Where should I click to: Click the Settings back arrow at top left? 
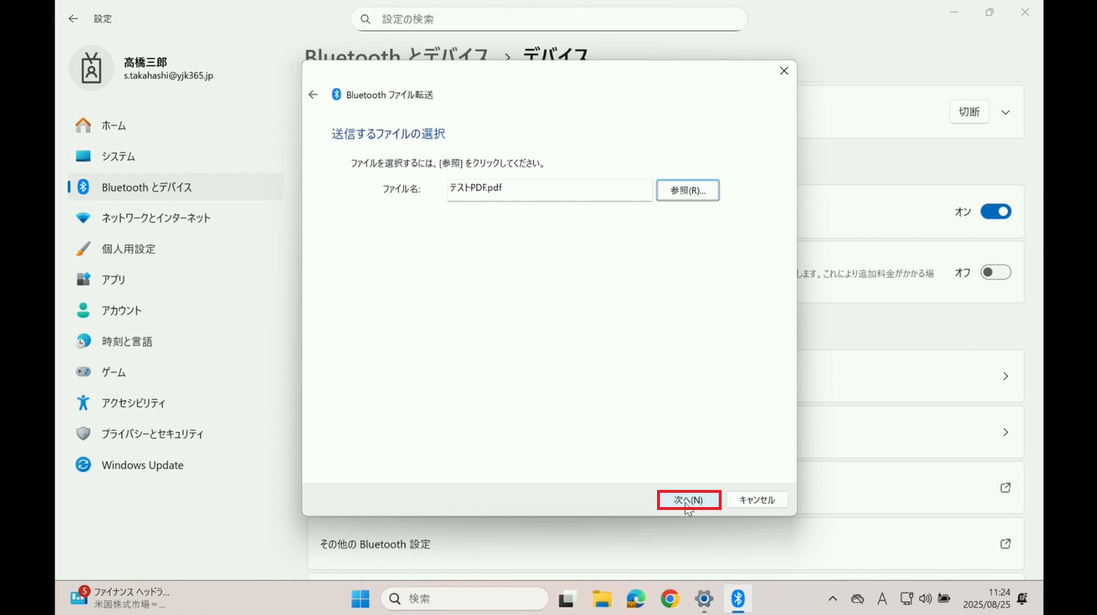[x=73, y=19]
